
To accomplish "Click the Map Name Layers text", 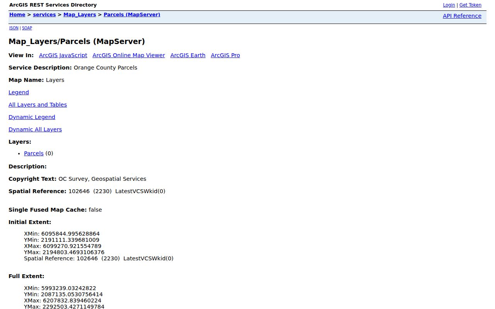I will (x=55, y=80).
